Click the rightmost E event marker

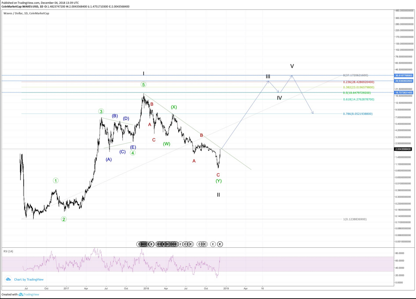click(220, 244)
